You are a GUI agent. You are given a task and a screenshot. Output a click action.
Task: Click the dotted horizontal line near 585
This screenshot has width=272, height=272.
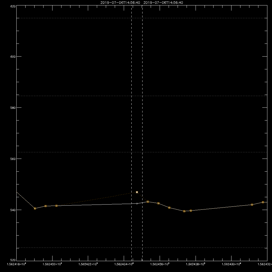pyautogui.click(x=142, y=96)
